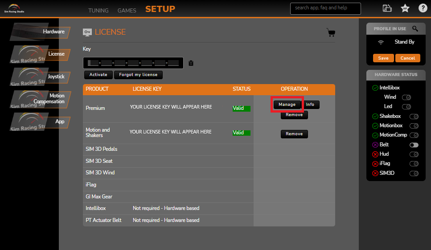Toggle the Hud switch
431x250 pixels.
tap(414, 154)
